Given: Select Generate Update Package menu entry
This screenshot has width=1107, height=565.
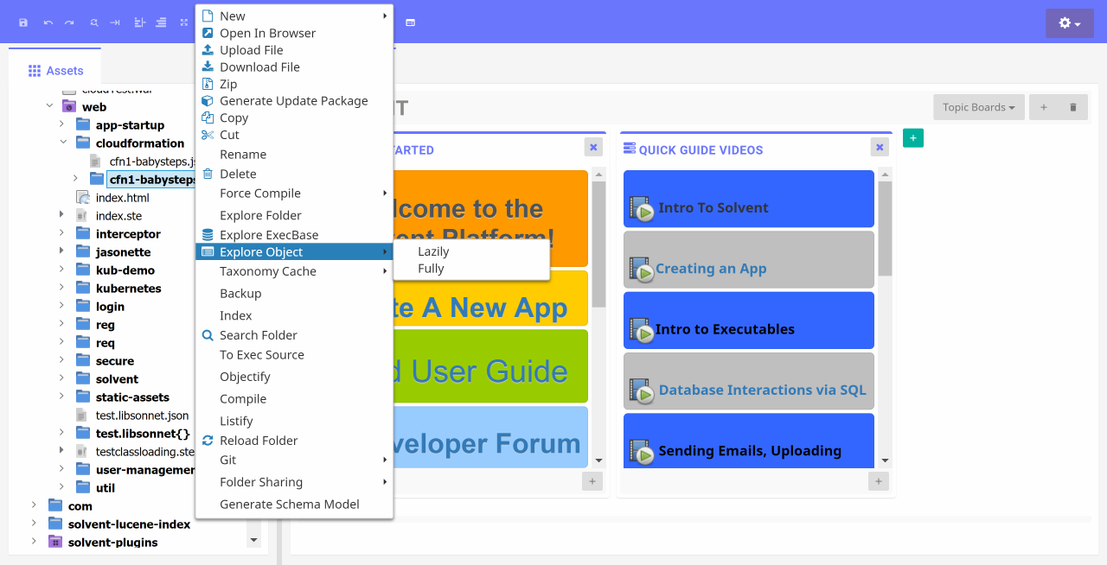Looking at the screenshot, I should pyautogui.click(x=293, y=101).
